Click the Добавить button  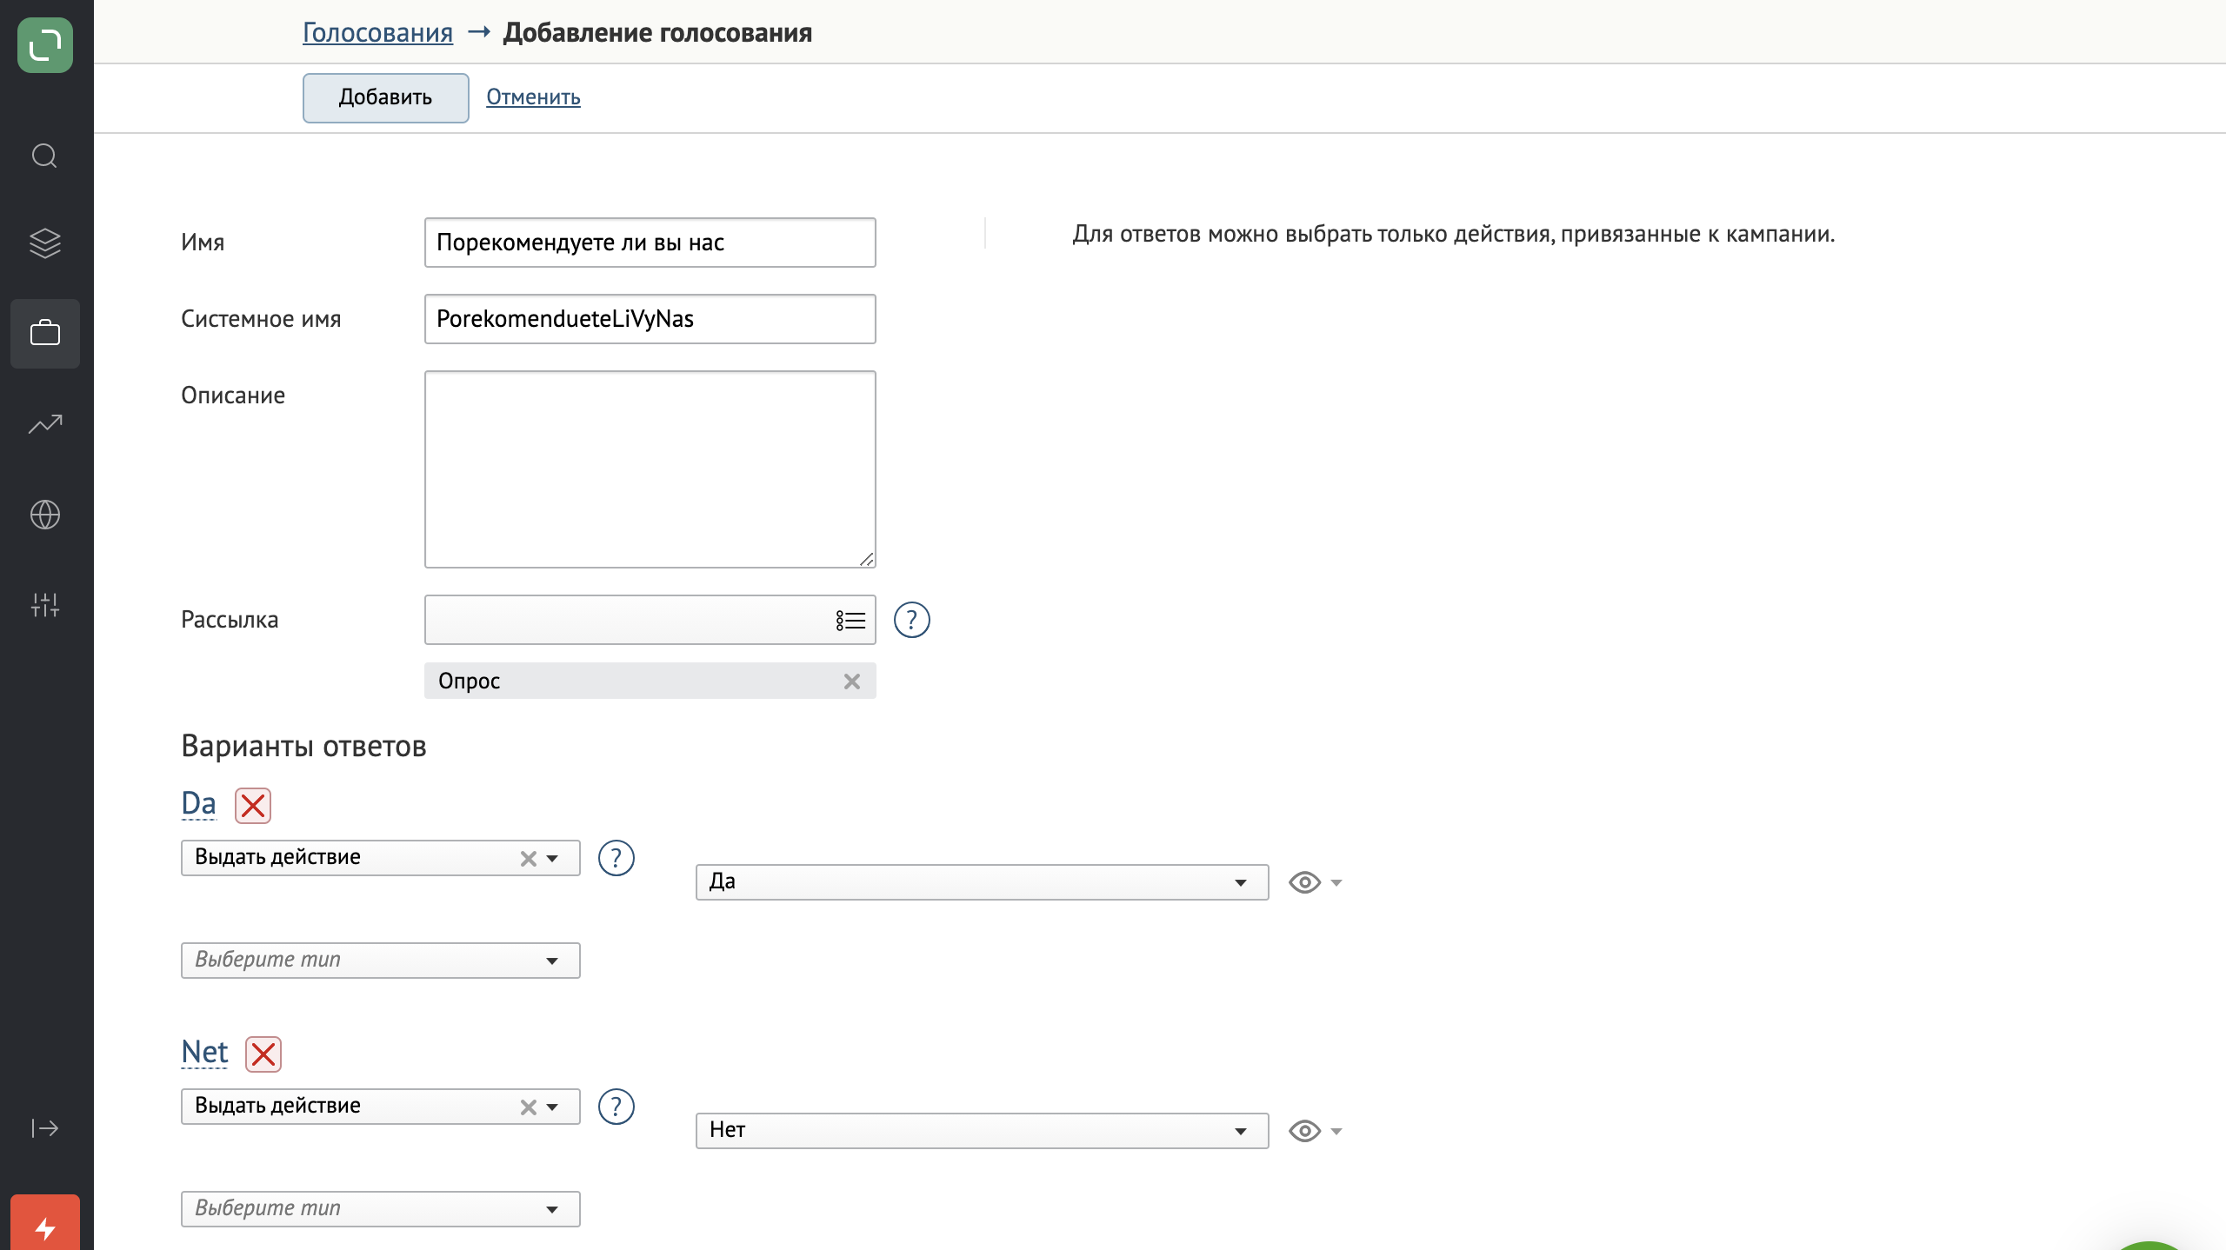(385, 97)
